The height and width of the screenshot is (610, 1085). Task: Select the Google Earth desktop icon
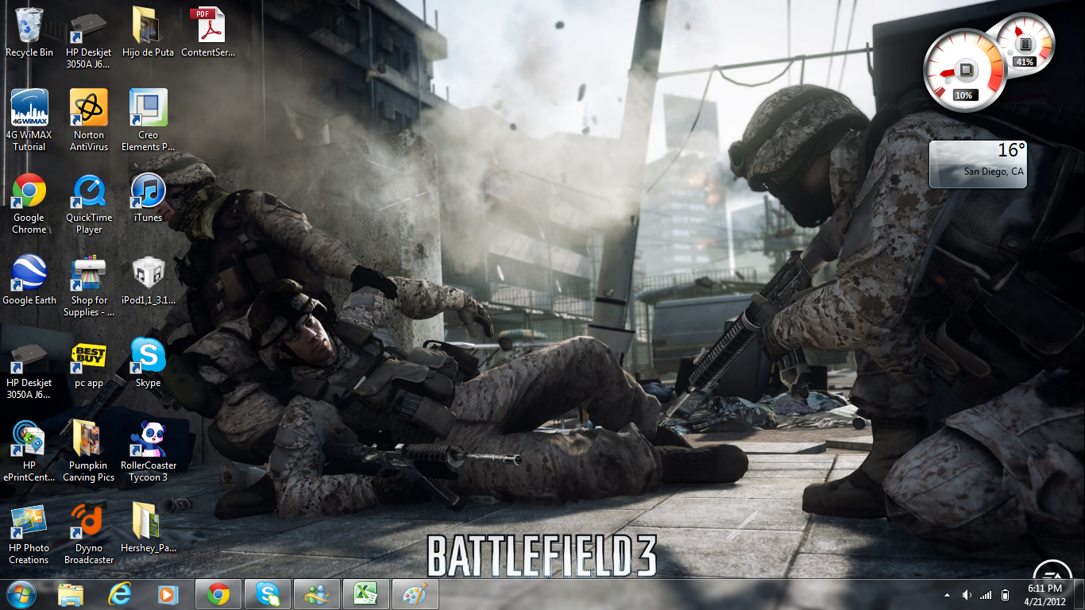pos(29,274)
